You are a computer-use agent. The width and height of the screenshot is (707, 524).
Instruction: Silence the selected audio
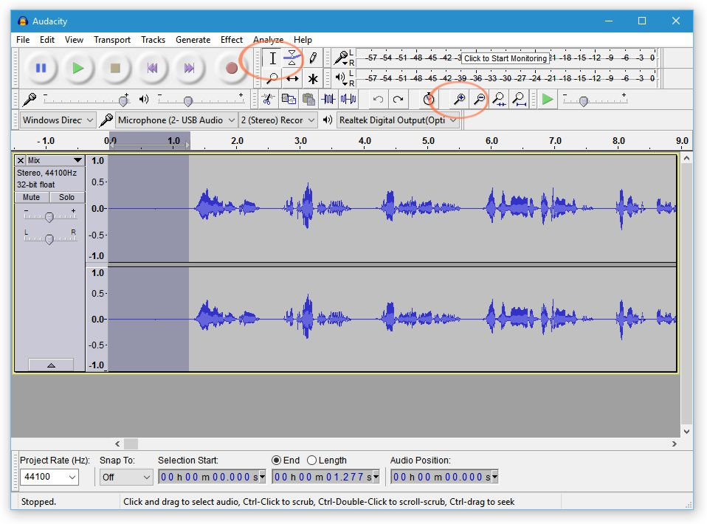pyautogui.click(x=348, y=99)
